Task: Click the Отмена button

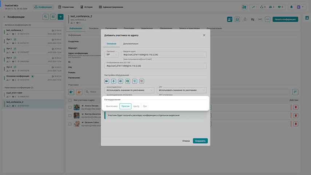Action: (186, 141)
